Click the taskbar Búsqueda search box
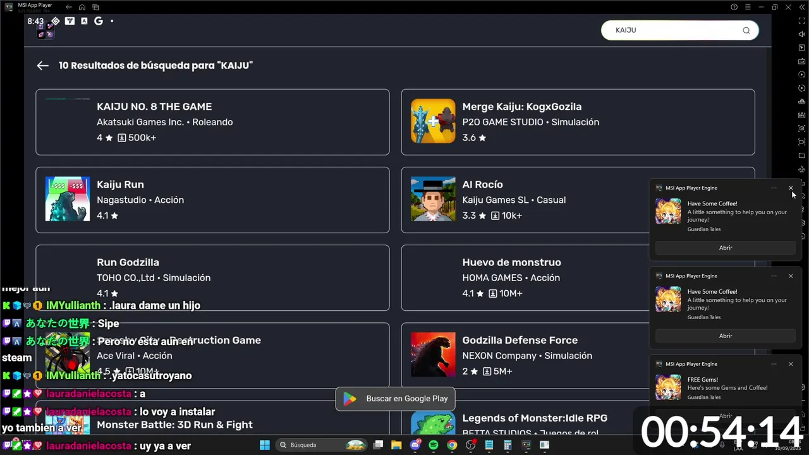The height and width of the screenshot is (455, 809). tap(322, 445)
